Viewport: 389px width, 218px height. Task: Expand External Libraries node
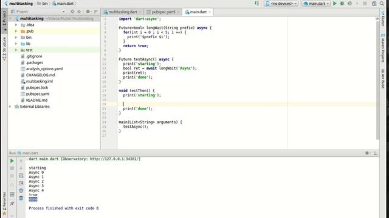coord(10,107)
